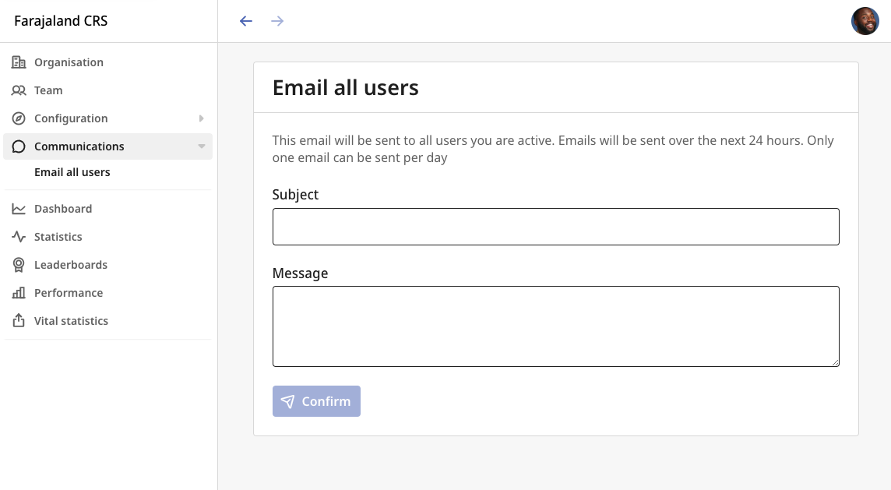Go forward using the right arrow
This screenshot has width=891, height=490.
click(277, 21)
